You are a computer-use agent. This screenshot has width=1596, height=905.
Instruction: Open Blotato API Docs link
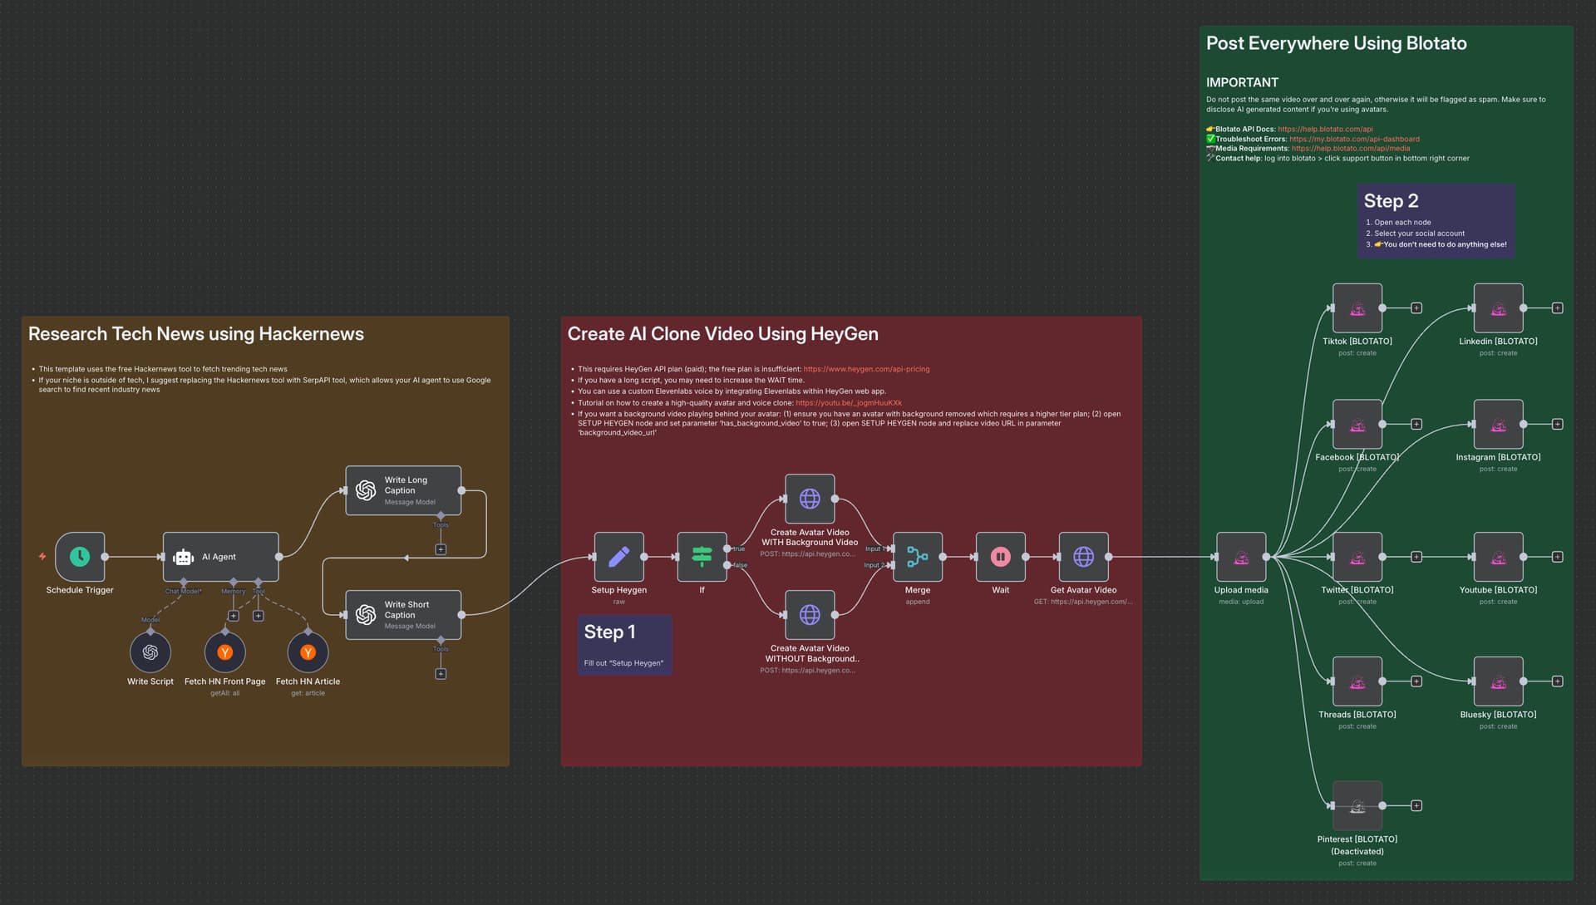point(1325,129)
